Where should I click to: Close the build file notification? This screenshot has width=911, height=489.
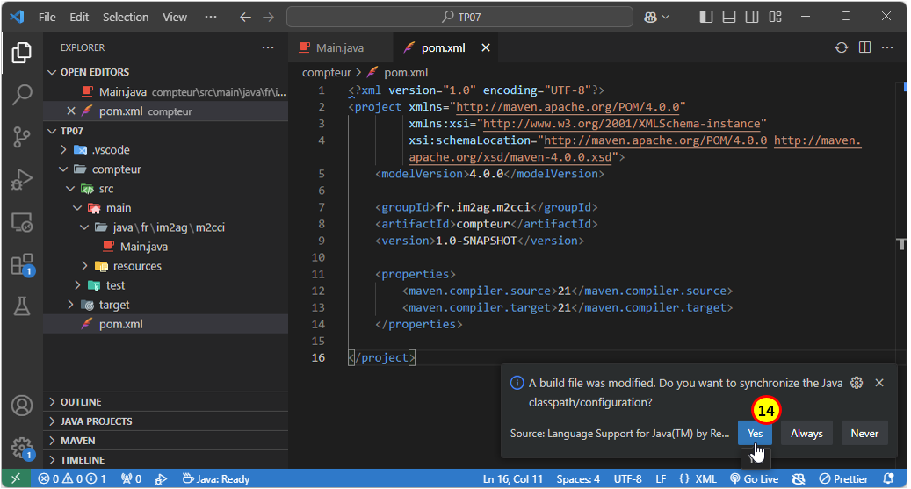point(879,383)
